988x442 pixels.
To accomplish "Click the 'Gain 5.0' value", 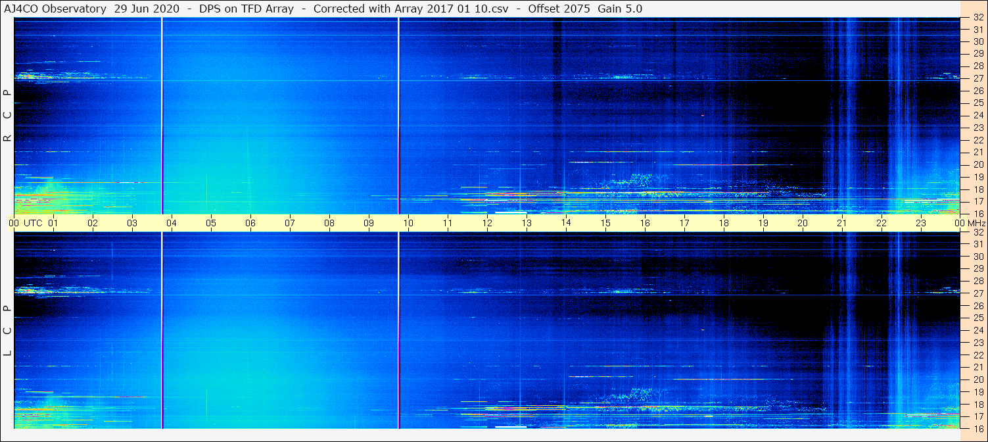I will coord(620,9).
